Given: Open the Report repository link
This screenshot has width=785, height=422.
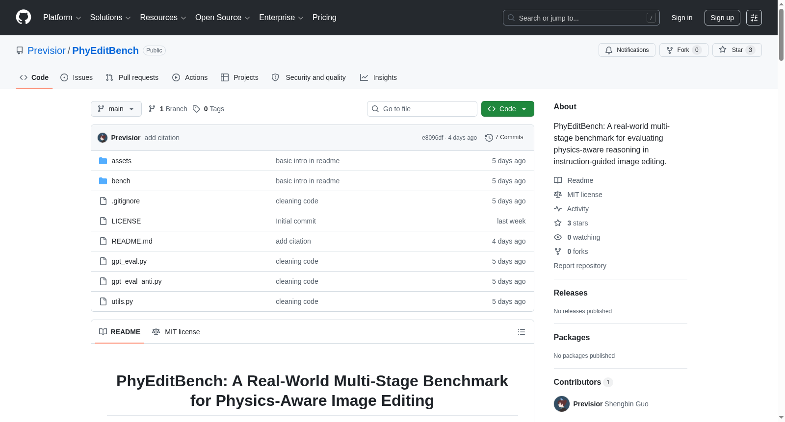Looking at the screenshot, I should [580, 266].
